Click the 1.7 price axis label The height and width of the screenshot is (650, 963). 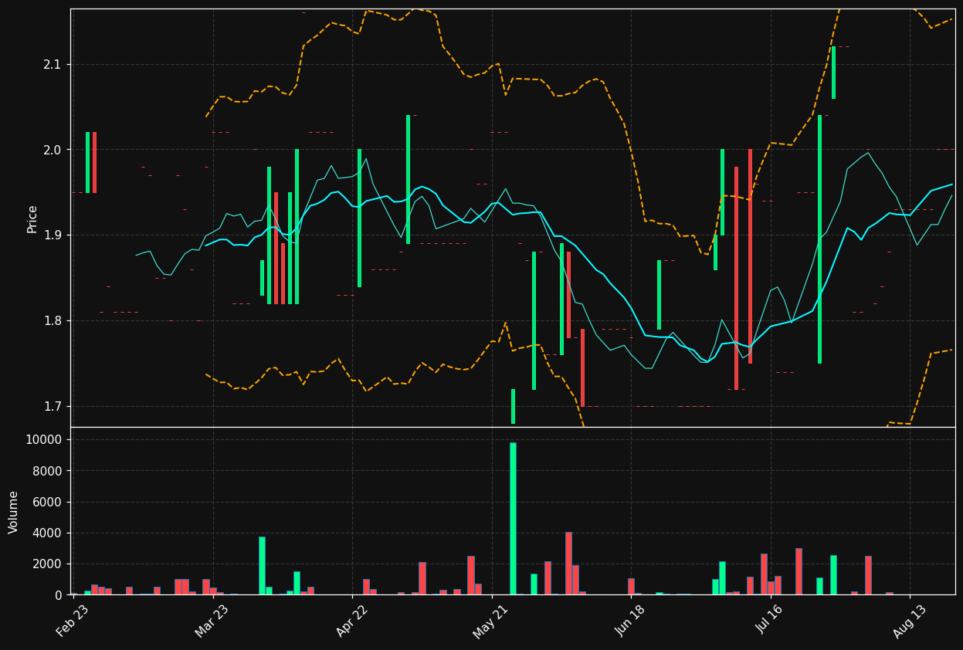53,407
